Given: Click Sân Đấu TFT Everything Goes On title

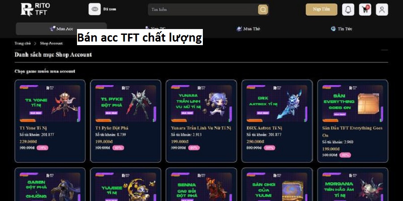Looking at the screenshot, I should (352, 131).
